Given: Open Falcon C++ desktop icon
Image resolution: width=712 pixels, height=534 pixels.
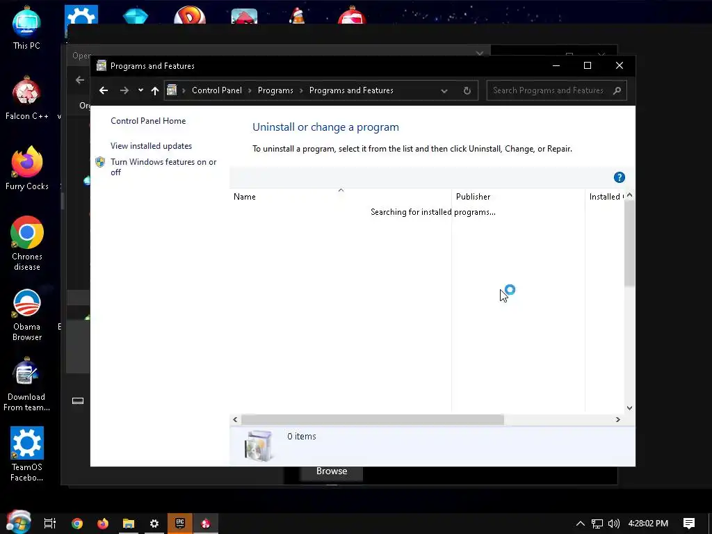Looking at the screenshot, I should pyautogui.click(x=27, y=98).
